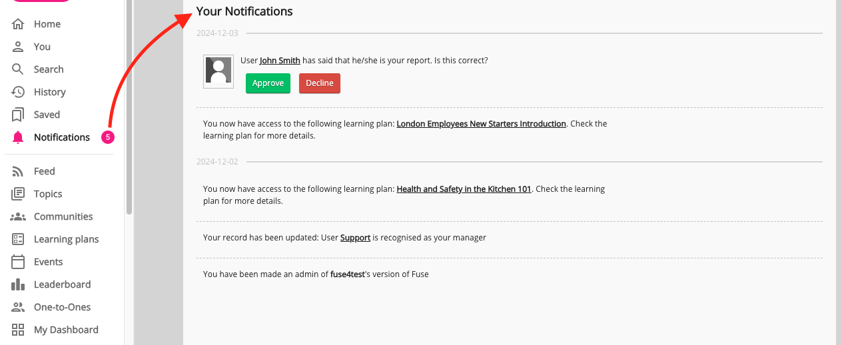Decline John Smith's report request
The image size is (842, 345).
[x=320, y=83]
